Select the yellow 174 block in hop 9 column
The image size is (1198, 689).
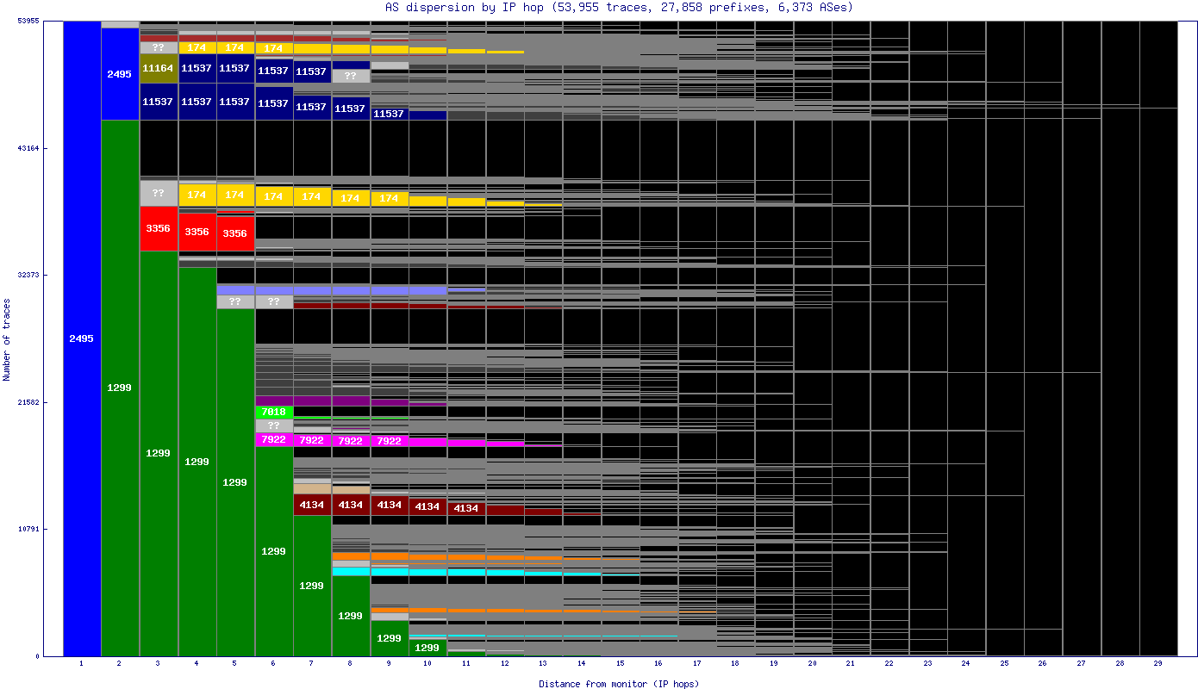(390, 199)
